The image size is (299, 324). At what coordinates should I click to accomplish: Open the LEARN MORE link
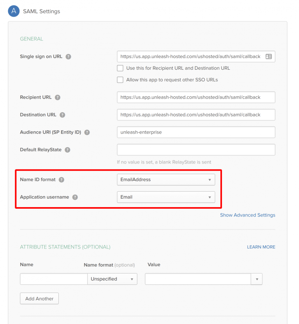(261, 247)
